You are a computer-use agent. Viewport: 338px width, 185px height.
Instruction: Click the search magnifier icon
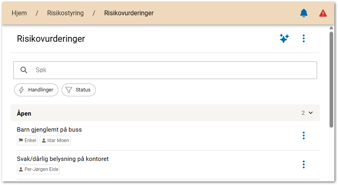(x=24, y=70)
